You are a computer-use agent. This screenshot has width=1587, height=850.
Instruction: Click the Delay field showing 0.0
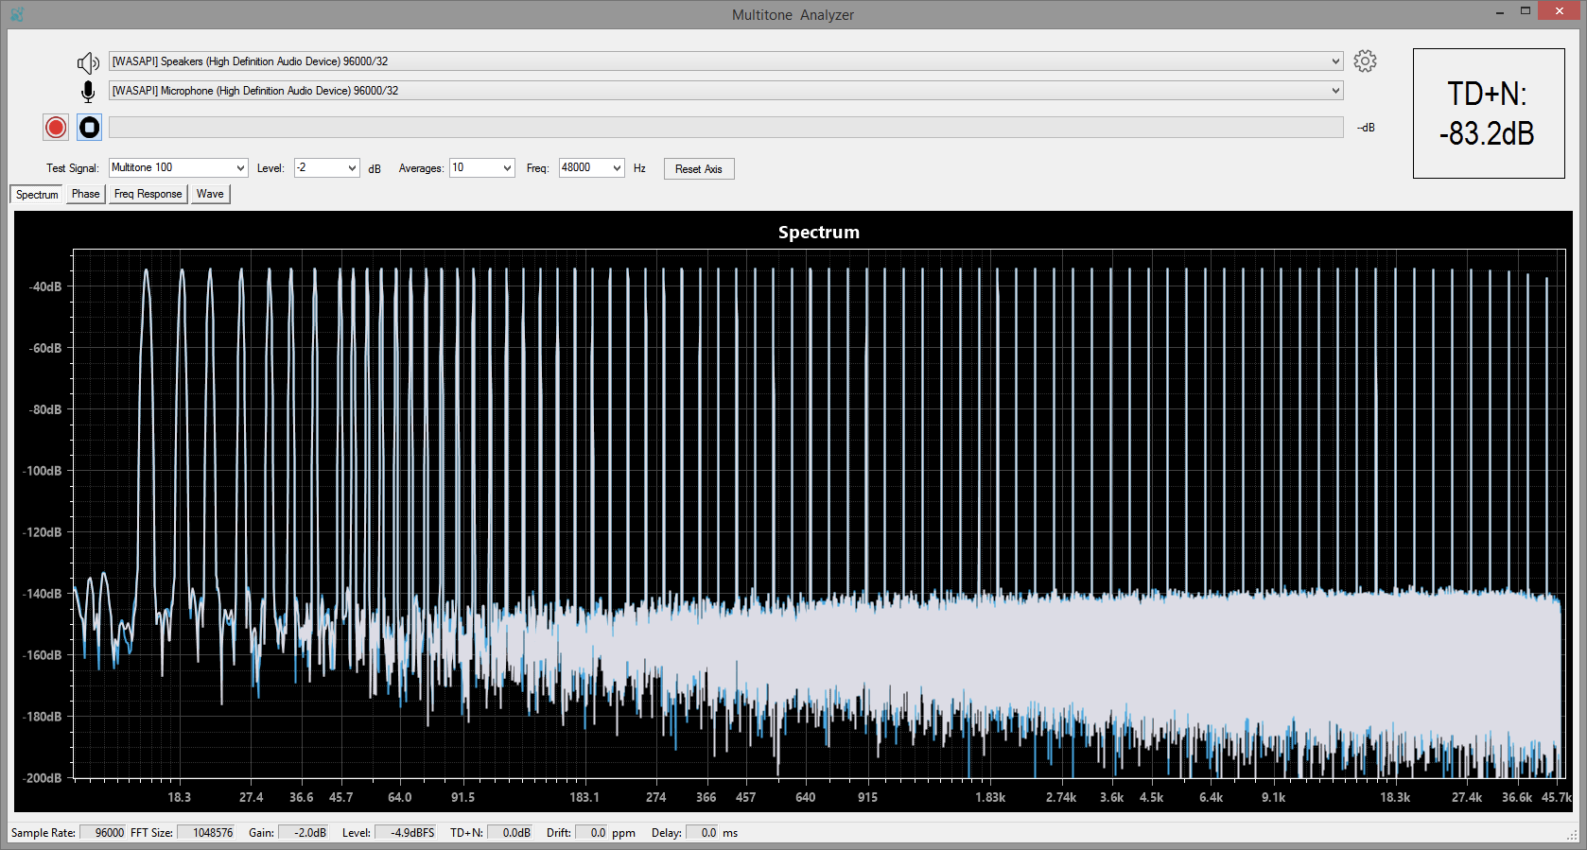(702, 833)
